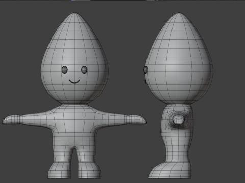Select the front-view character's right eye

coord(84,70)
